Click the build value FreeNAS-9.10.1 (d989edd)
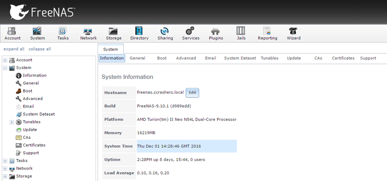 click(x=164, y=106)
